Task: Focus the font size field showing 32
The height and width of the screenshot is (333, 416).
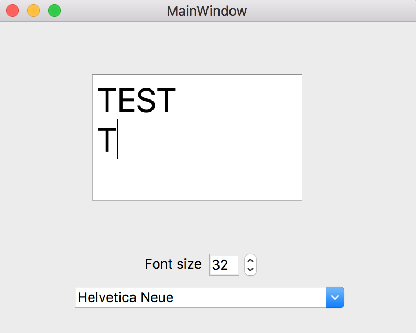Action: coord(224,265)
